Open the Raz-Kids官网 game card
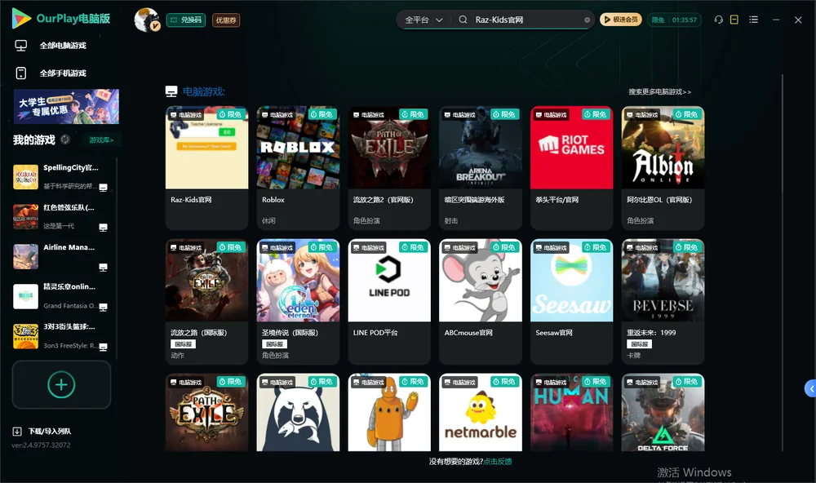 (x=206, y=167)
